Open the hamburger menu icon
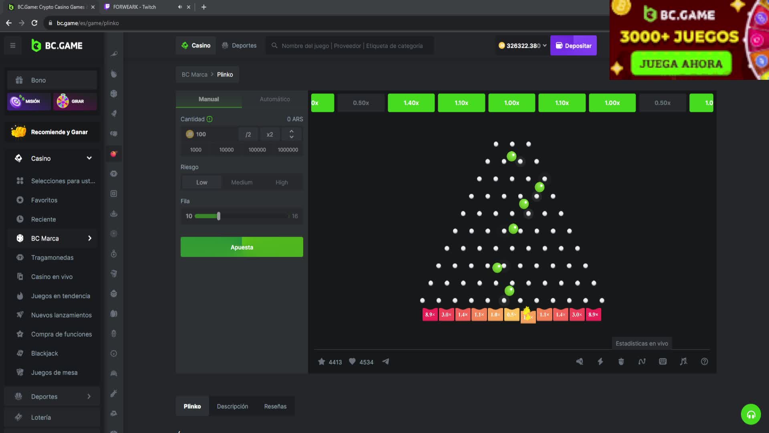769x433 pixels. pyautogui.click(x=13, y=46)
